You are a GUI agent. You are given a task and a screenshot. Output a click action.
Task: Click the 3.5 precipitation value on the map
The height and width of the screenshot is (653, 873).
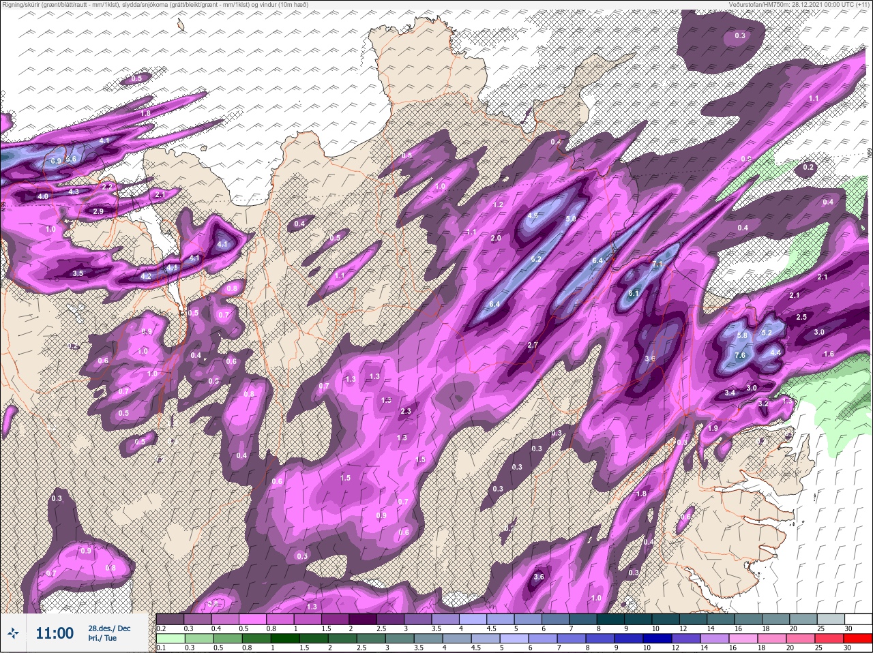pyautogui.click(x=78, y=273)
